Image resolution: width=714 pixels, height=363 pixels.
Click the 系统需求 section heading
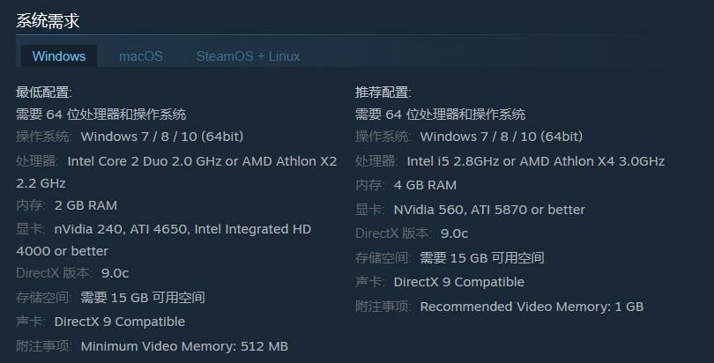pyautogui.click(x=48, y=20)
